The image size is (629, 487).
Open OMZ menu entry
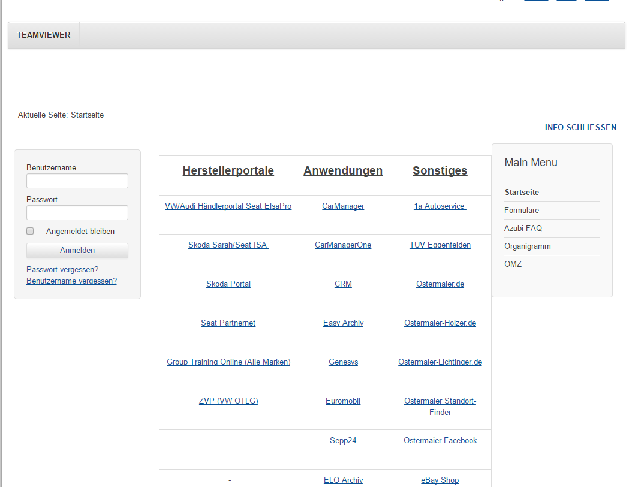[x=513, y=264]
